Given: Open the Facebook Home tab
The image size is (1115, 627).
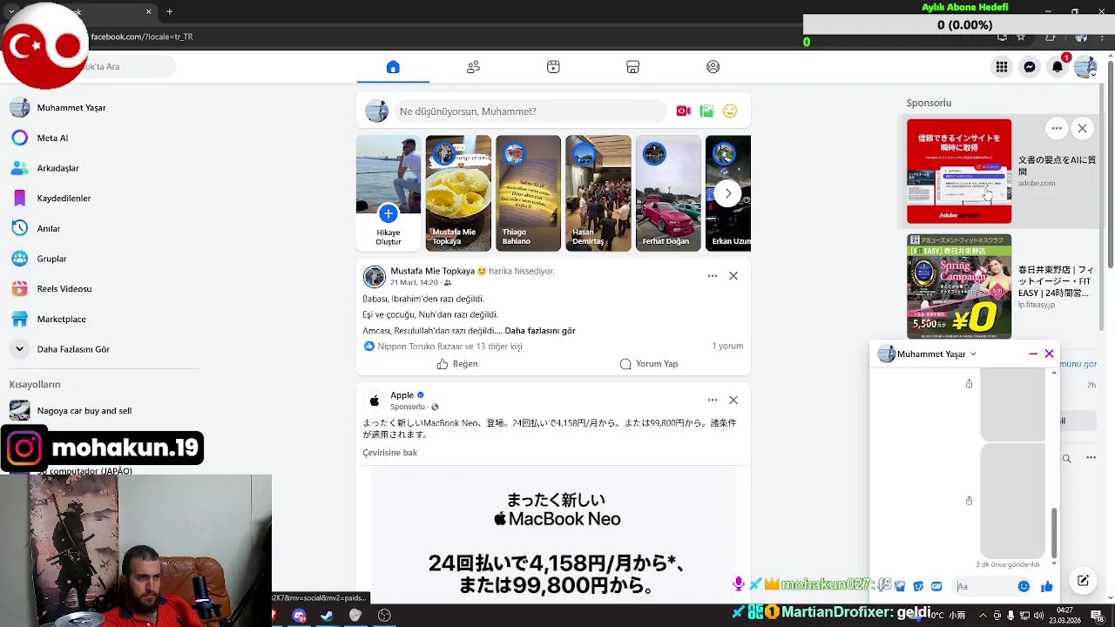Looking at the screenshot, I should click(393, 67).
